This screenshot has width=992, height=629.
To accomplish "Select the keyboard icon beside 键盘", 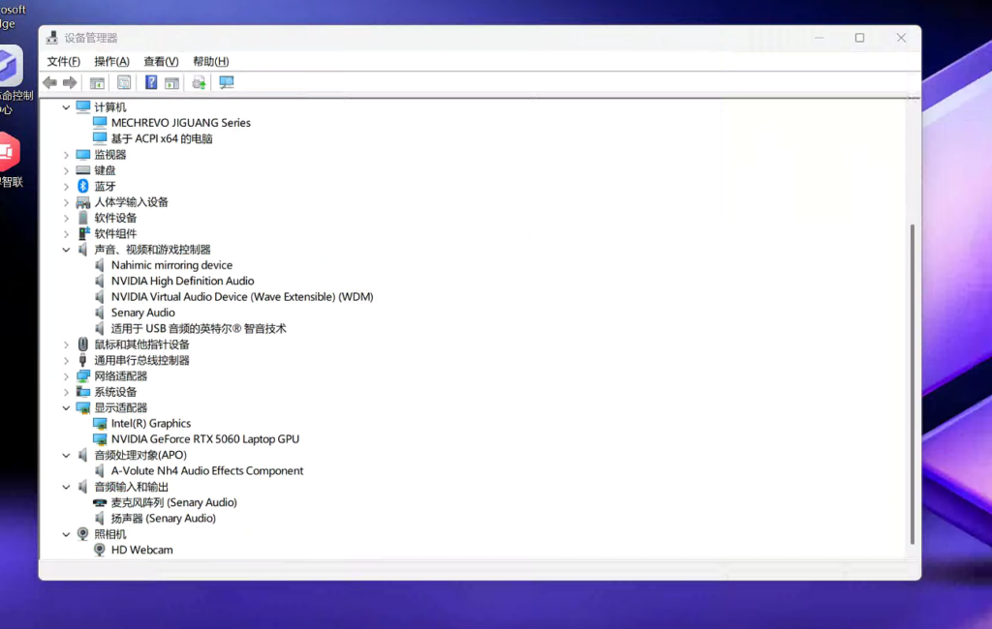I will coord(83,170).
